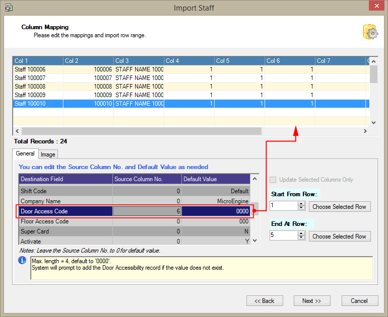This screenshot has height=317, width=388.
Task: Switch to the Image tab
Action: pyautogui.click(x=48, y=154)
